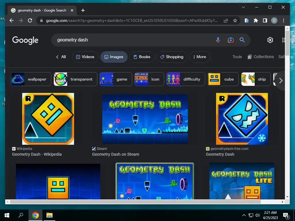The height and width of the screenshot is (221, 295).
Task: Open the Chrome profile avatar
Action: pos(274,20)
